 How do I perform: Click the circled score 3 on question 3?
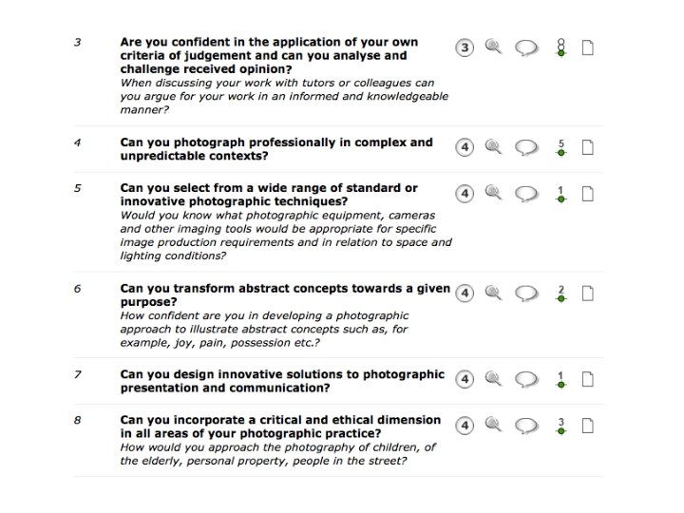pos(465,47)
